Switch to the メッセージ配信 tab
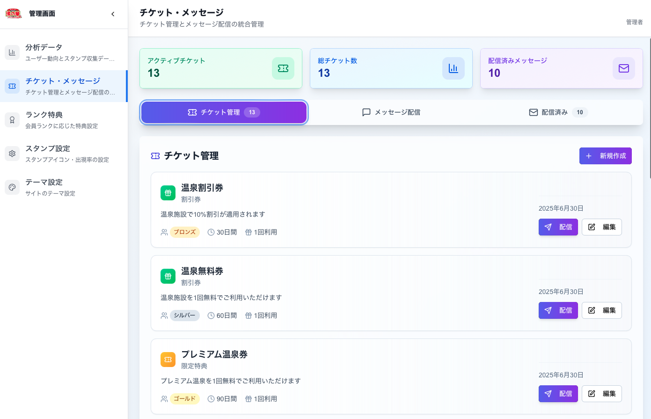Image resolution: width=651 pixels, height=419 pixels. [x=391, y=112]
